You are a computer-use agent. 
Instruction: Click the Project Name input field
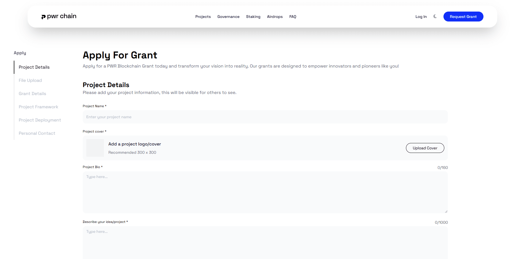(x=265, y=117)
